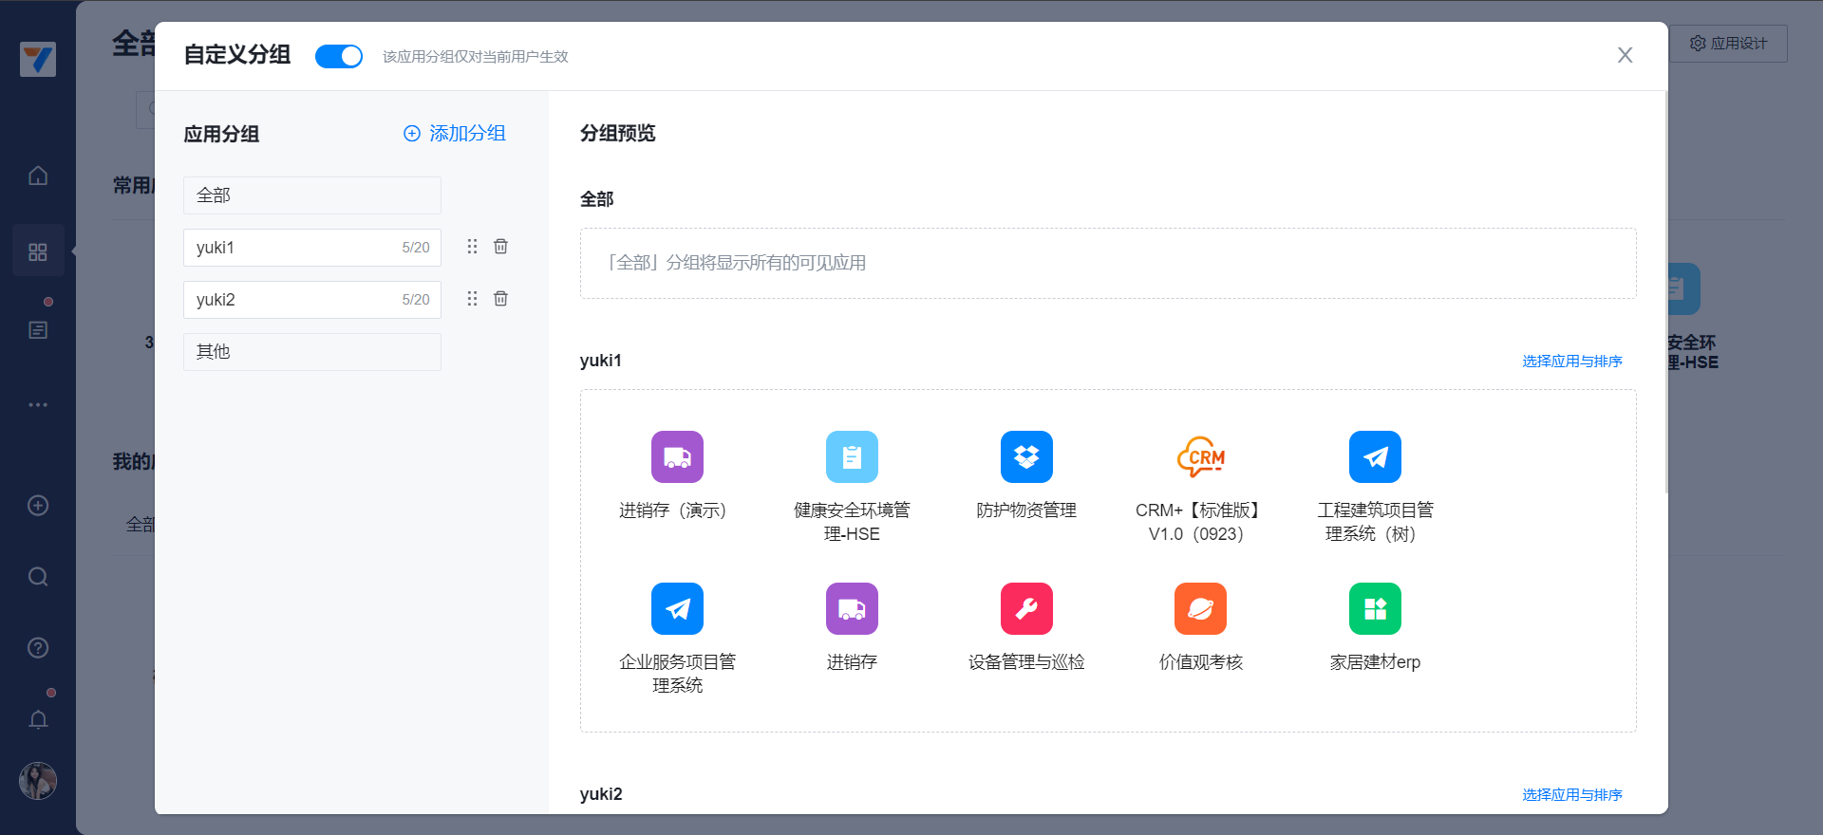1823x835 pixels.
Task: Open 选择应用与排序 for yuki2 group
Action: tap(1571, 795)
